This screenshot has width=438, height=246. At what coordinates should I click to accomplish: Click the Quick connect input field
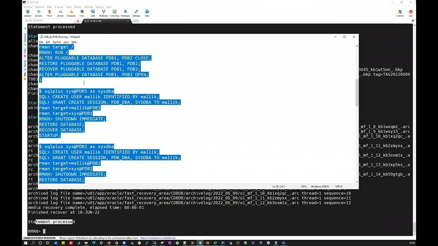(x=48, y=20)
